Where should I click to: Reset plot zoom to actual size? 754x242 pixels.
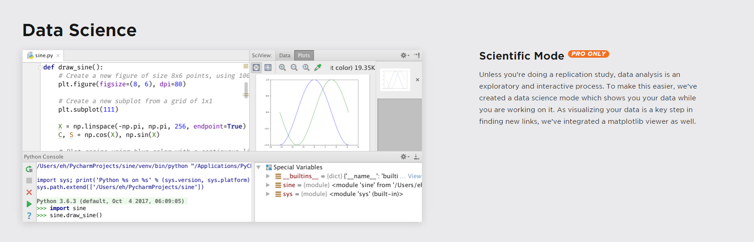pos(306,68)
